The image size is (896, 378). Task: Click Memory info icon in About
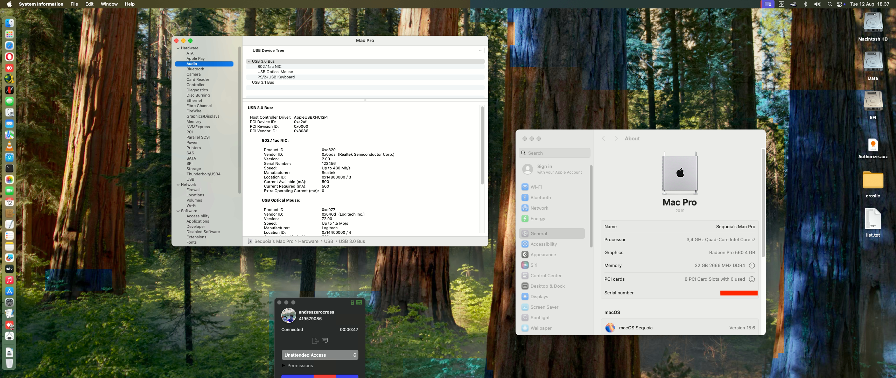751,266
